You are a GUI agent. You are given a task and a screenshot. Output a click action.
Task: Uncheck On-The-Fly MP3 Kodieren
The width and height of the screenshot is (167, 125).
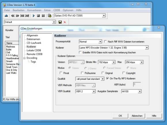click(107, 78)
